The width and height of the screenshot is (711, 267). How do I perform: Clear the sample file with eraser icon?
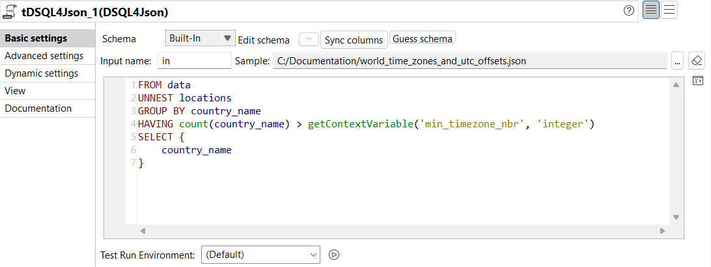pyautogui.click(x=697, y=60)
